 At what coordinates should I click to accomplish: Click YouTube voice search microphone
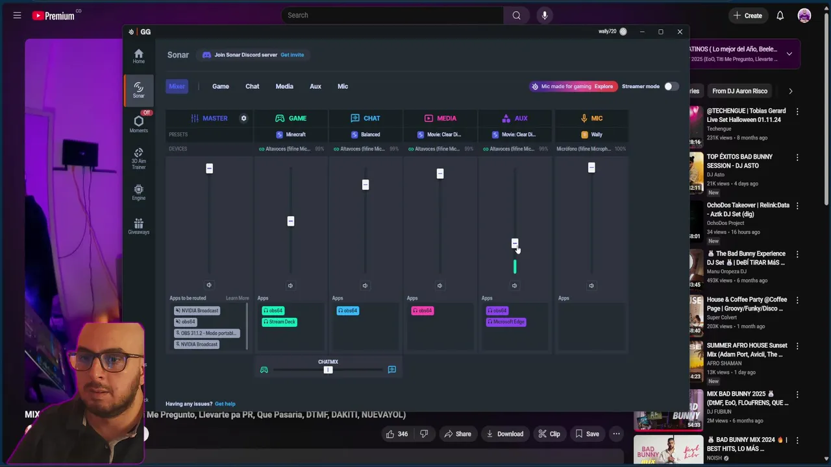coord(545,15)
